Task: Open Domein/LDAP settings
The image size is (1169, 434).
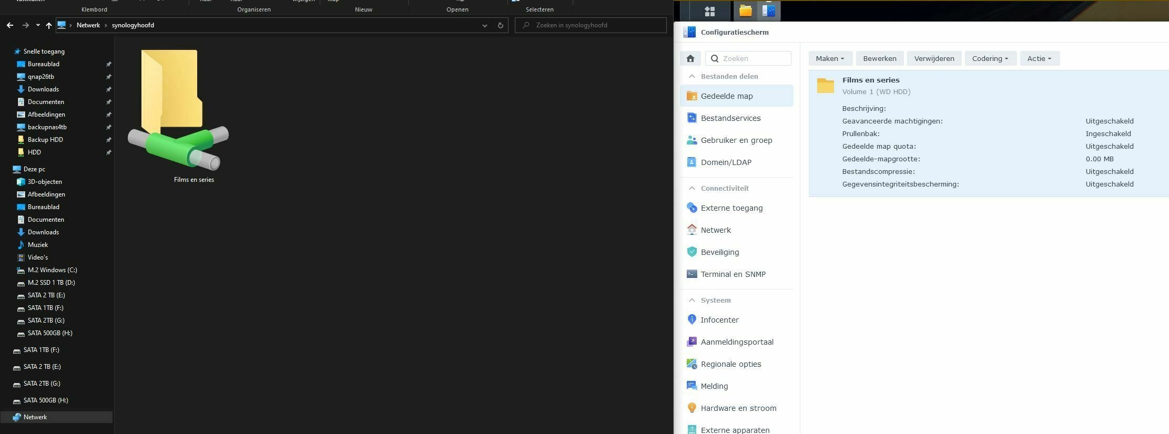Action: pyautogui.click(x=737, y=162)
